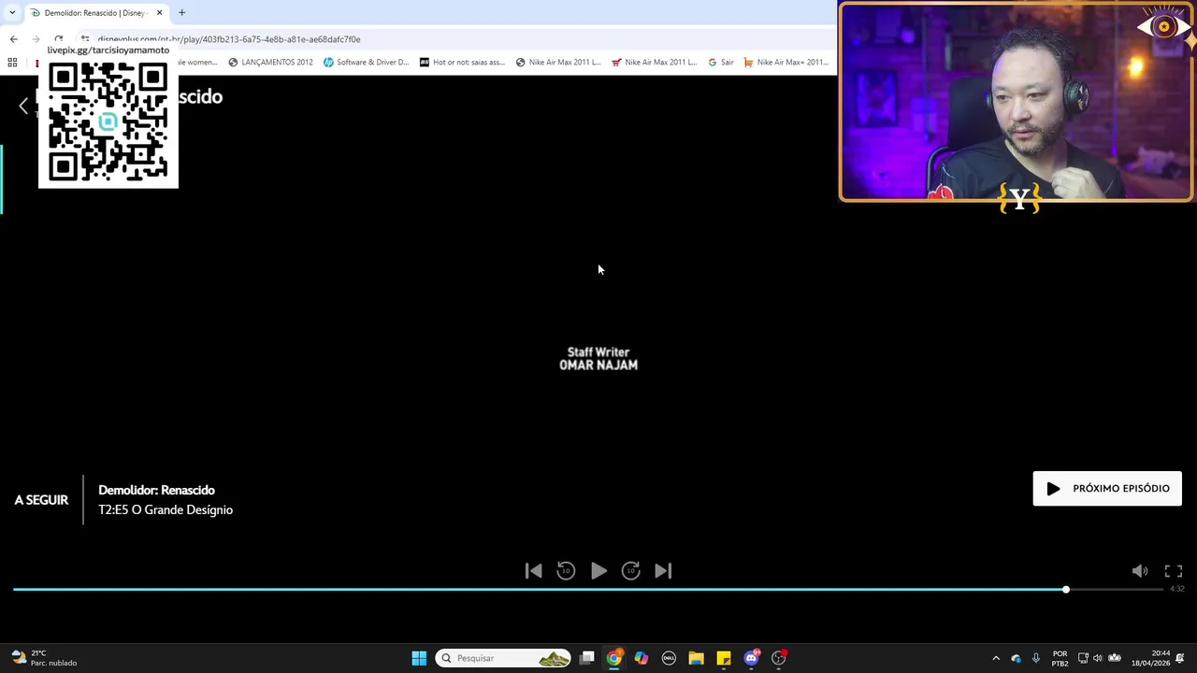Open the weather widget 21°C
This screenshot has height=673, width=1197.
tap(43, 658)
